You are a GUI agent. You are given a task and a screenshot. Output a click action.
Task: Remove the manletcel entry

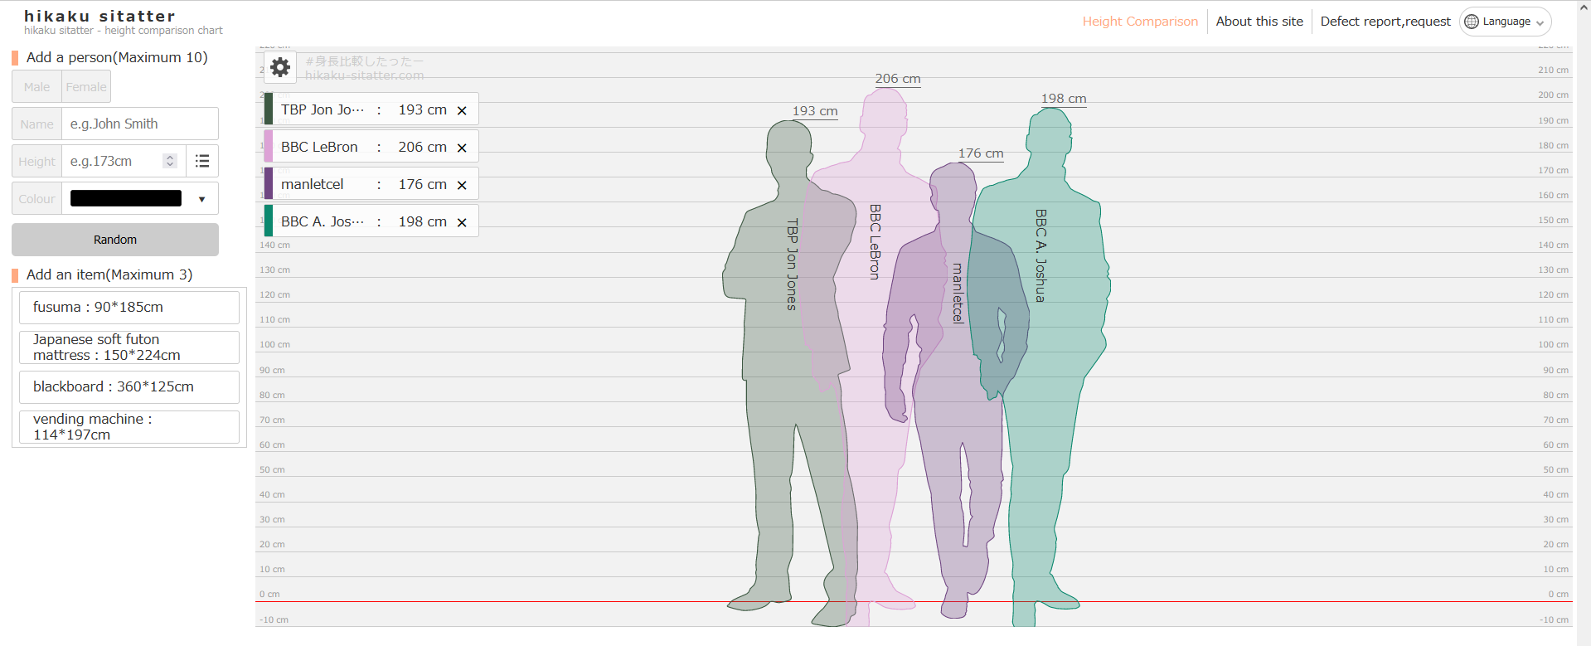[x=462, y=185]
